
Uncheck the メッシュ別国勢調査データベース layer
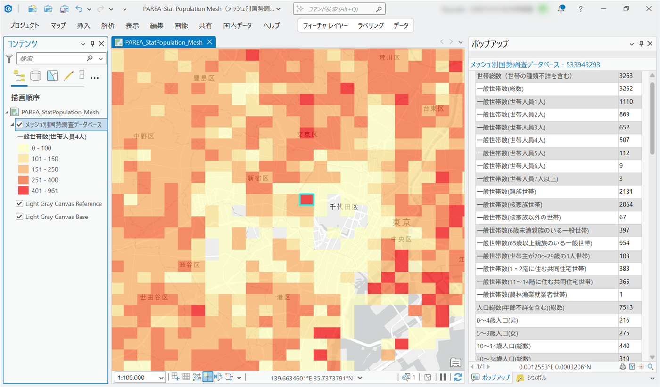20,124
